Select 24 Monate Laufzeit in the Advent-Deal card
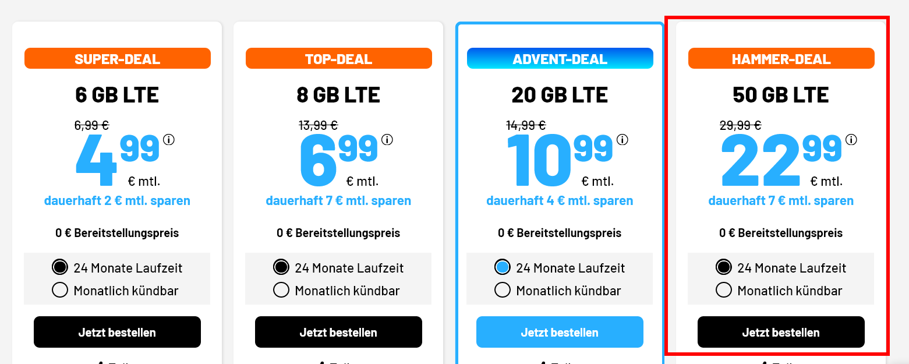The width and height of the screenshot is (909, 364). [x=503, y=268]
